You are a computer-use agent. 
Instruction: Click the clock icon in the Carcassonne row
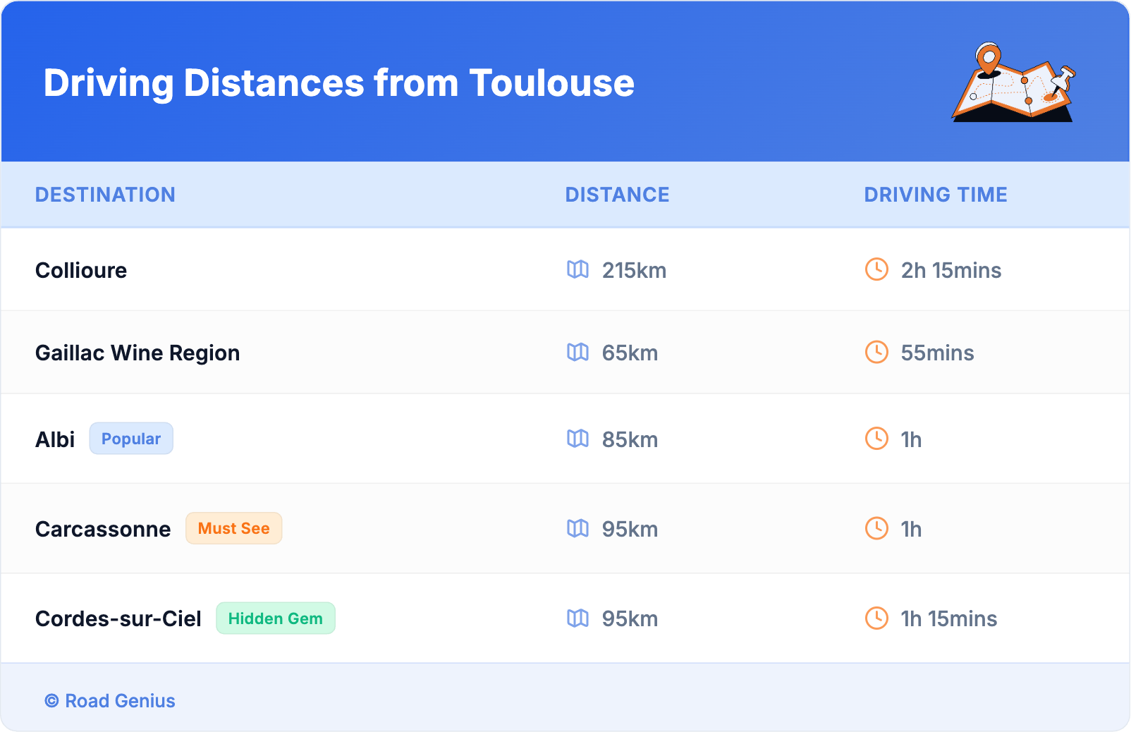876,528
